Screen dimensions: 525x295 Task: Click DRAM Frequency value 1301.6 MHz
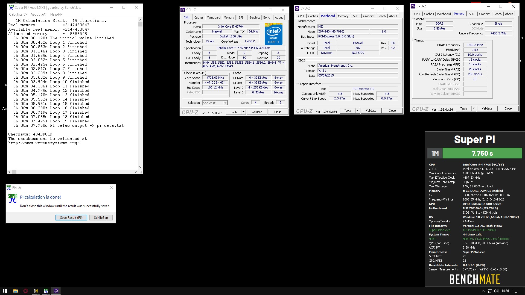475,45
